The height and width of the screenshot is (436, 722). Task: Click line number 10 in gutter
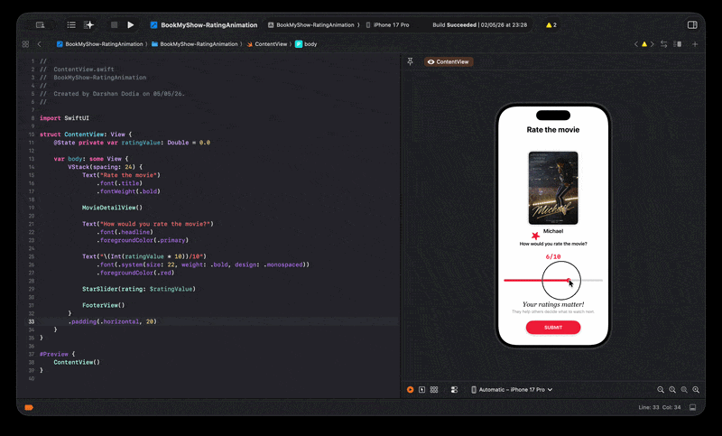coord(32,135)
